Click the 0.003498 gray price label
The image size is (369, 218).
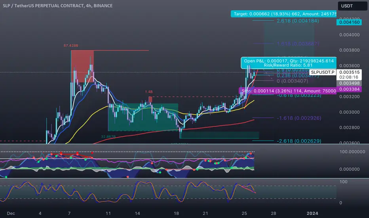(x=349, y=83)
